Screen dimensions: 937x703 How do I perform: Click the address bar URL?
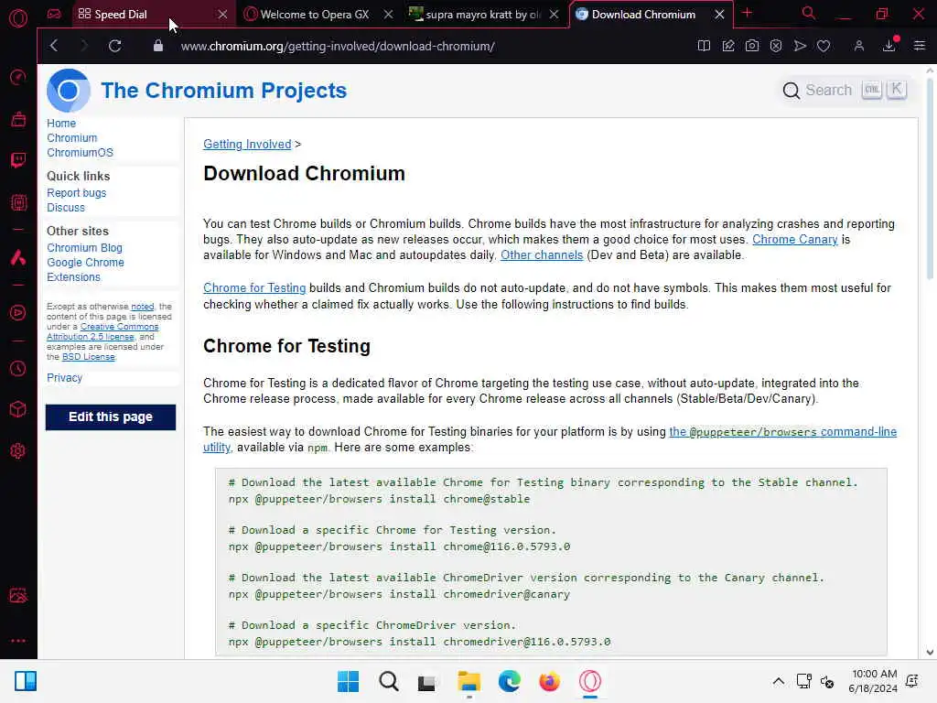click(338, 46)
